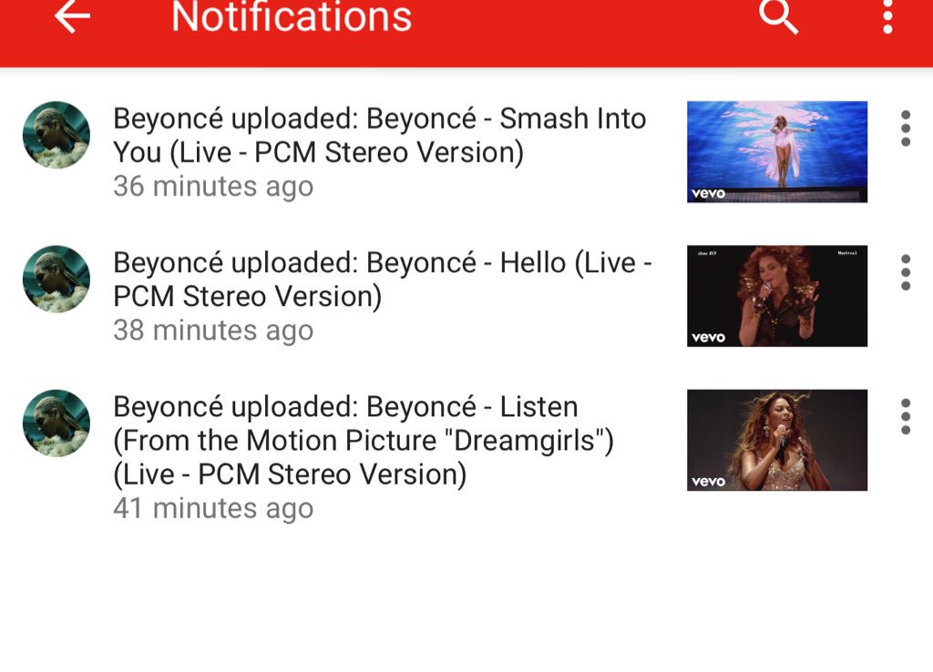Select 'Hello (Live - PCM Stereo Version)' notification text
Image resolution: width=933 pixels, height=672 pixels.
coord(383,280)
